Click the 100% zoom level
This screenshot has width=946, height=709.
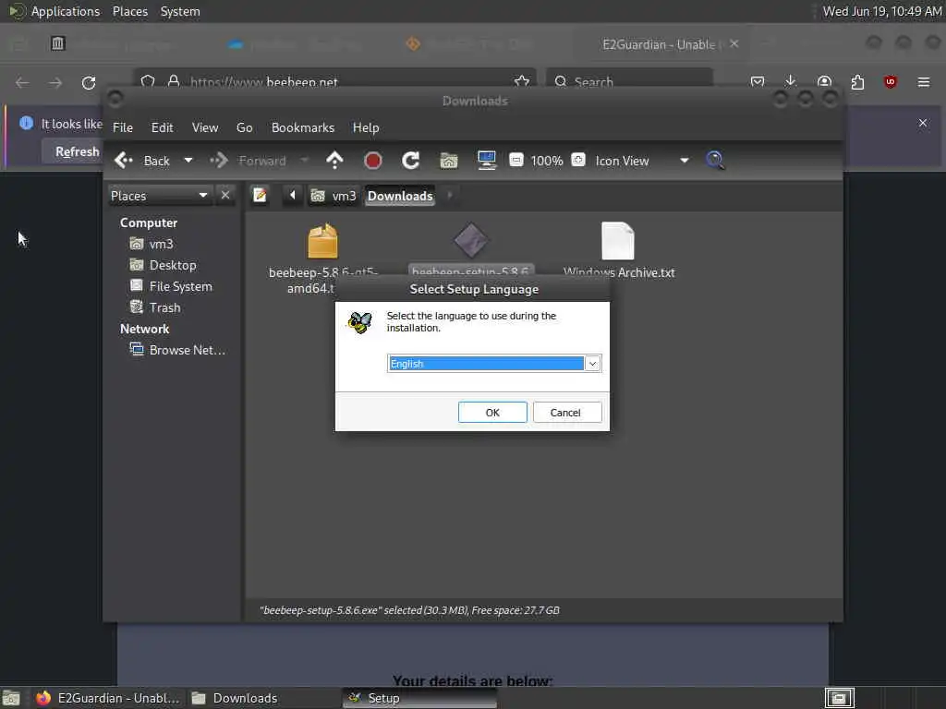coord(547,161)
